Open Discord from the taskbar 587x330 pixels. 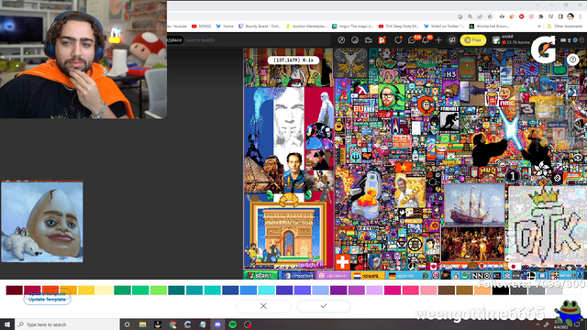(217, 324)
